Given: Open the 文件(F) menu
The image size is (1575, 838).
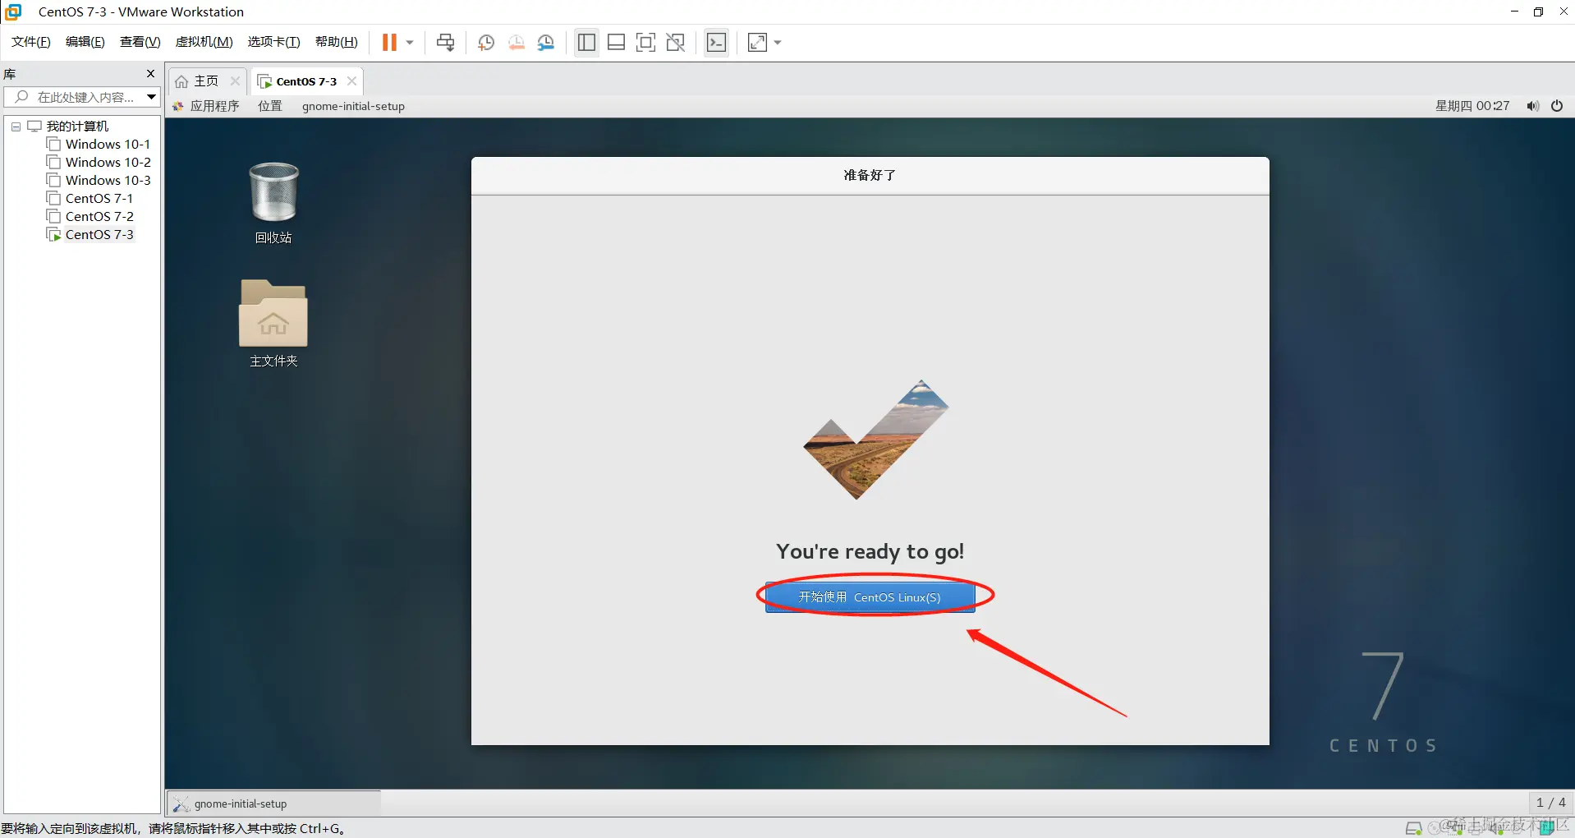Looking at the screenshot, I should click(31, 42).
